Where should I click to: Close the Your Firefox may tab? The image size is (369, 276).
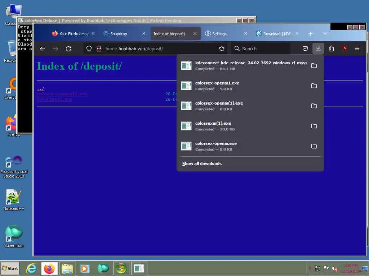(x=93, y=33)
